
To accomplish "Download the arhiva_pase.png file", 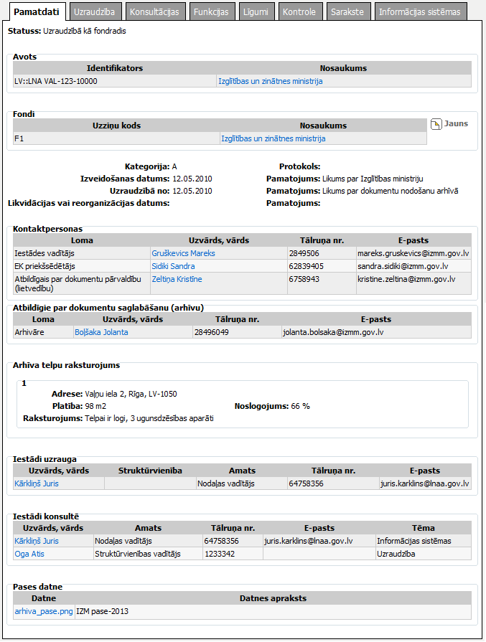I will (44, 611).
